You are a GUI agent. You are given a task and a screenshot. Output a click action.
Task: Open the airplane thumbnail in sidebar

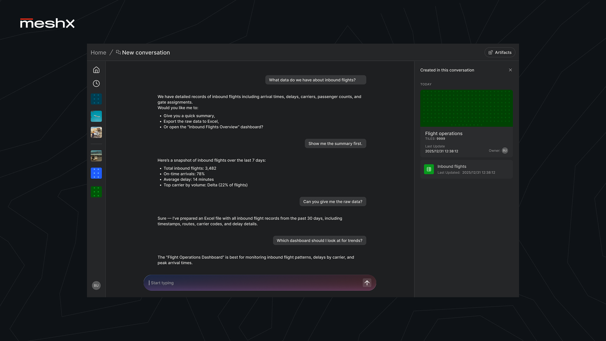[x=96, y=116]
